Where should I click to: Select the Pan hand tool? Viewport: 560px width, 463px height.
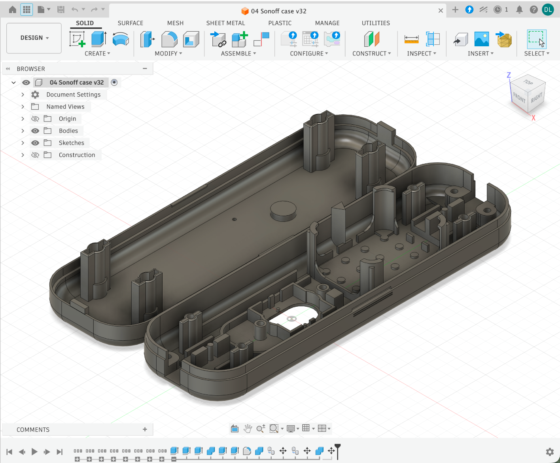coord(248,429)
